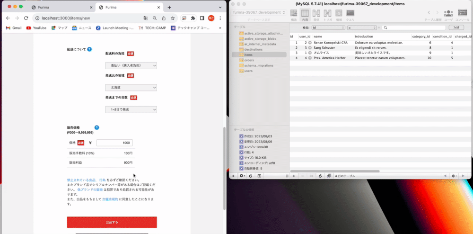Open the 加盟店規約 link
473x234 pixels.
tap(110, 199)
